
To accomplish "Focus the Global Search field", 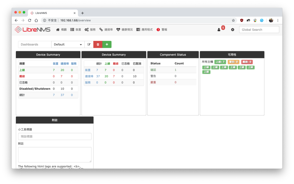I will pos(259,29).
